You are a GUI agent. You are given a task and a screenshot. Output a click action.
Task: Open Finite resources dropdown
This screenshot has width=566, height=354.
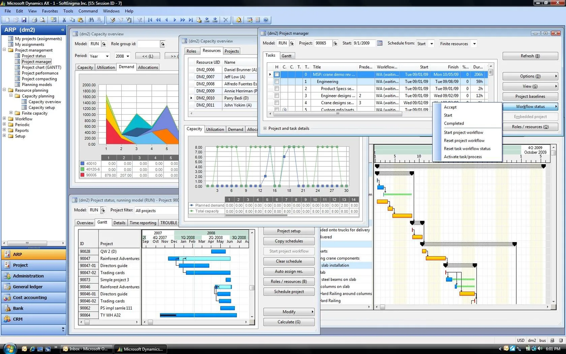tap(474, 44)
